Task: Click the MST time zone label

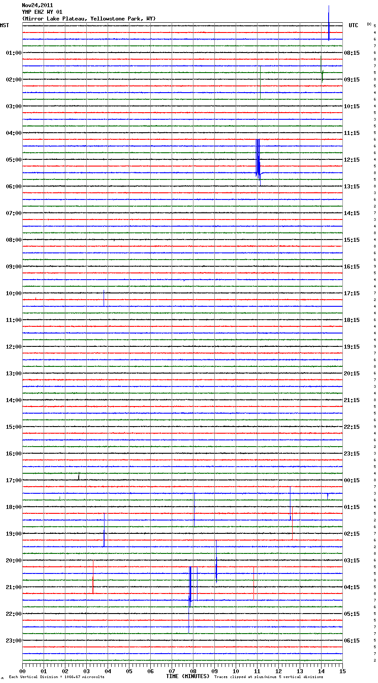Action: [4, 25]
